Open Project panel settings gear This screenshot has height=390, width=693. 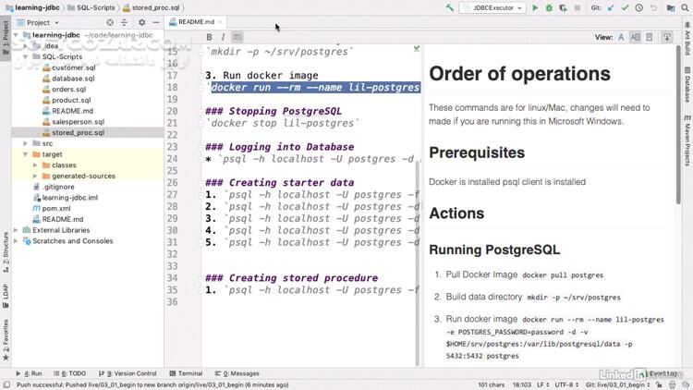pyautogui.click(x=141, y=22)
